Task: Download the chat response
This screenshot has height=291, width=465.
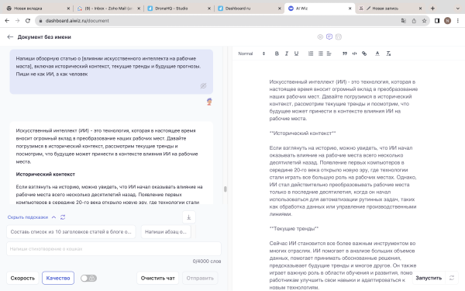Action: (x=189, y=217)
